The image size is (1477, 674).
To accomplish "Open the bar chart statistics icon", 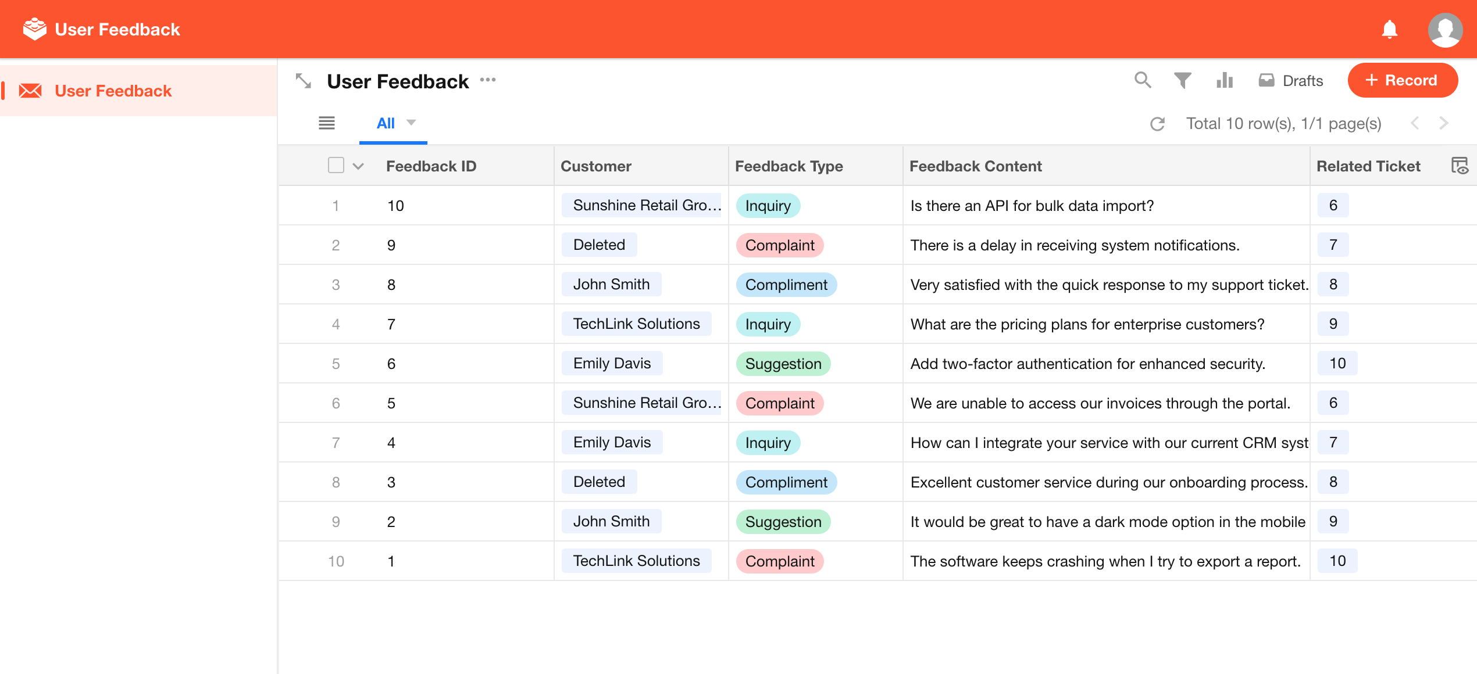I will 1224,80.
